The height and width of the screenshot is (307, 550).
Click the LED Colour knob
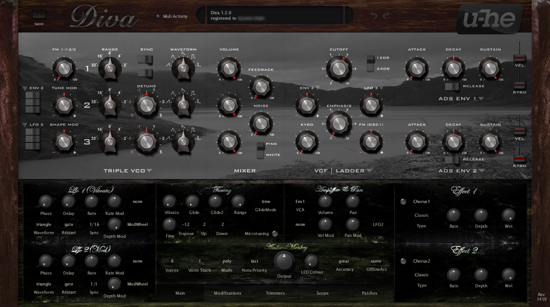coord(312,261)
